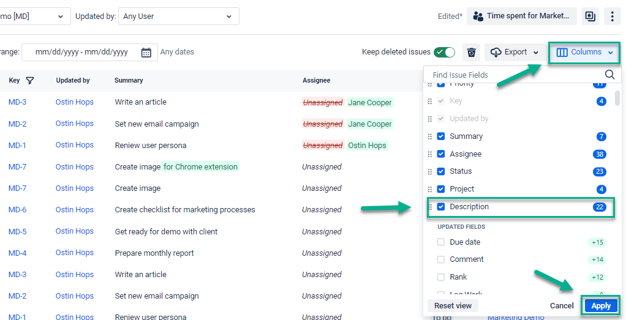This screenshot has width=626, height=320.
Task: Click the Apply button
Action: (601, 306)
